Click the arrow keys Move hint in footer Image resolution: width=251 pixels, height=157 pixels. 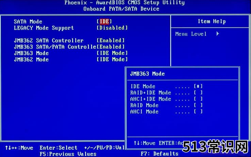(19, 148)
